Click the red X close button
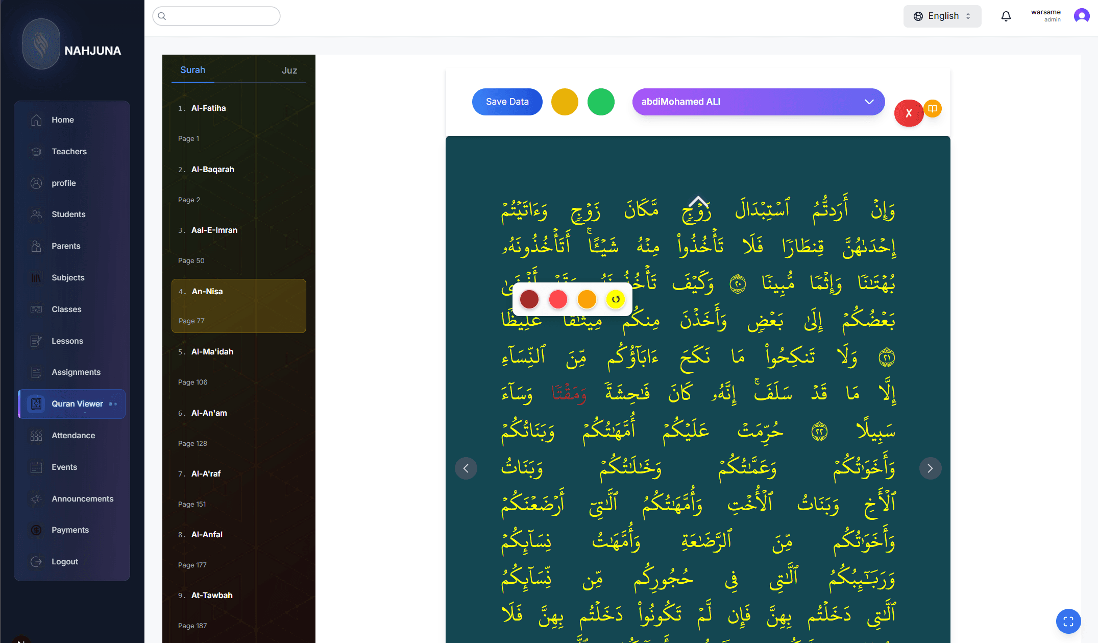 pyautogui.click(x=909, y=113)
